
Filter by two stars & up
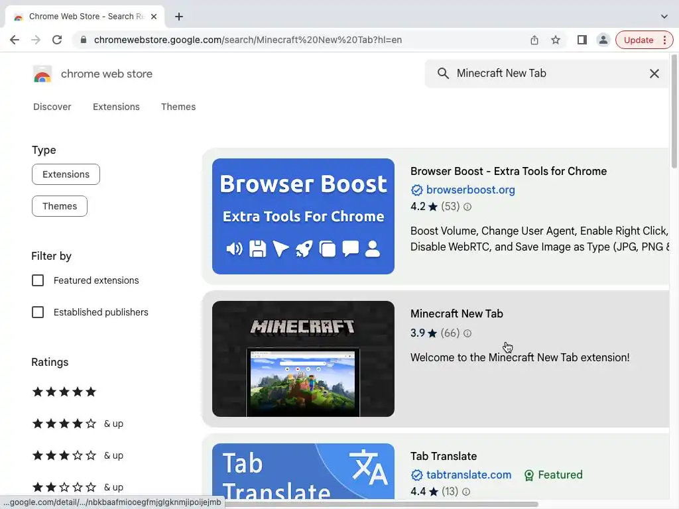(78, 487)
